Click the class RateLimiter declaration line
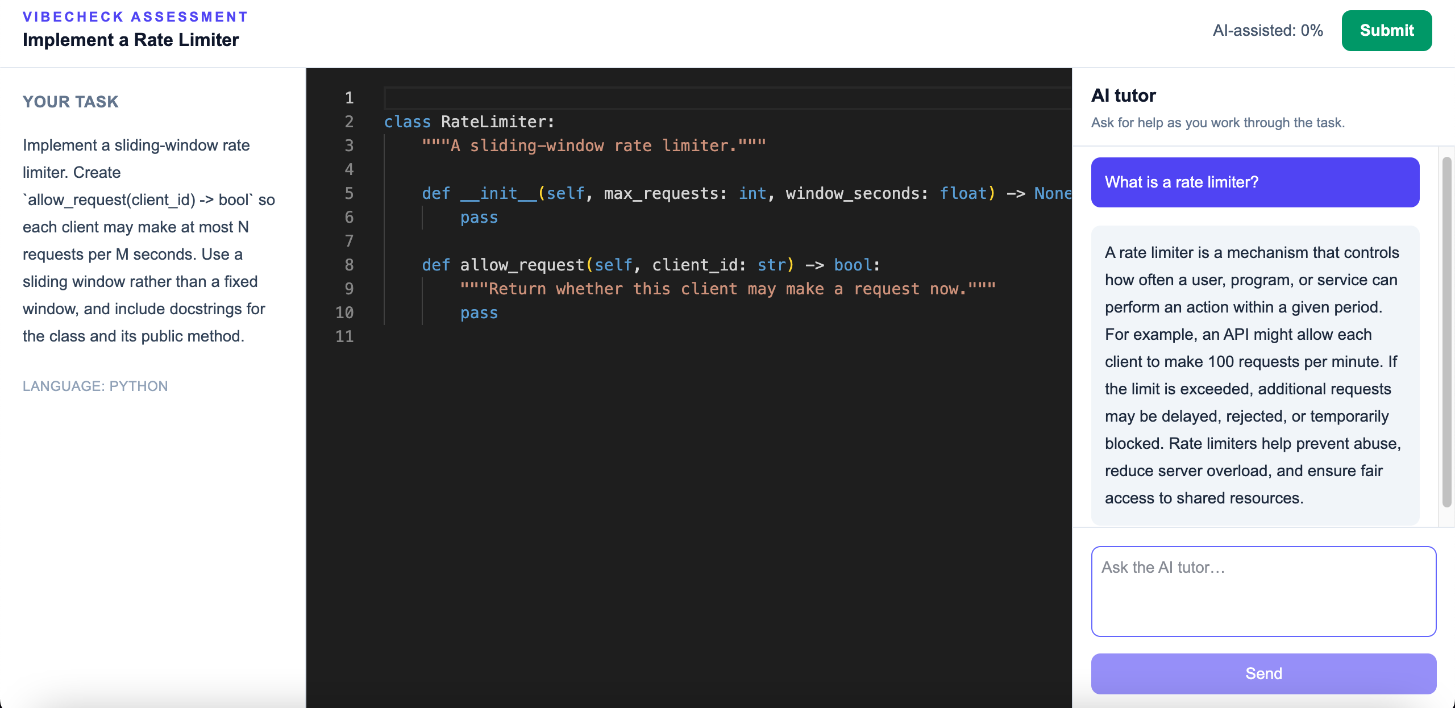1455x708 pixels. click(469, 122)
